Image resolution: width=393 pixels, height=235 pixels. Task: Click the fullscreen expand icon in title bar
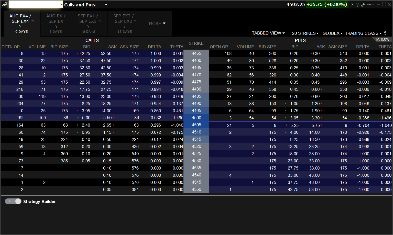click(x=384, y=5)
